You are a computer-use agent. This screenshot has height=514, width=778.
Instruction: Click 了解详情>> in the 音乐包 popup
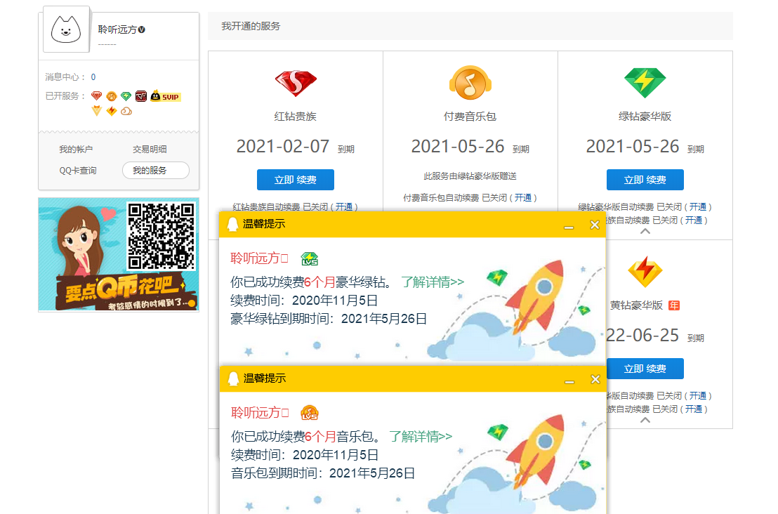[421, 437]
